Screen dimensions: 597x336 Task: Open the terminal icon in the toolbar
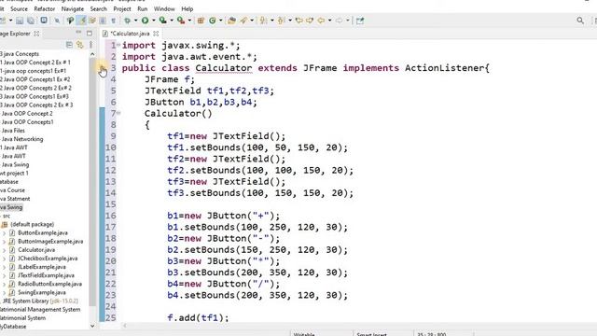44,21
